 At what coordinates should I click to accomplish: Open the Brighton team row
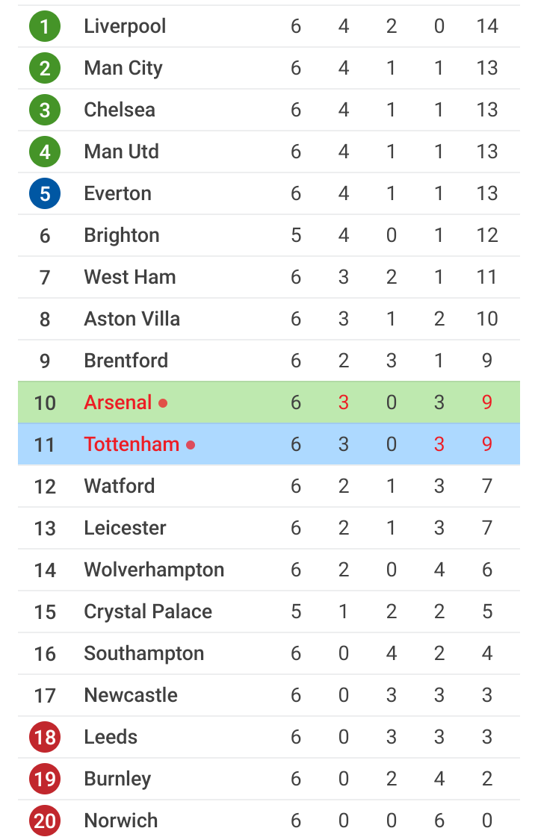pos(269,235)
